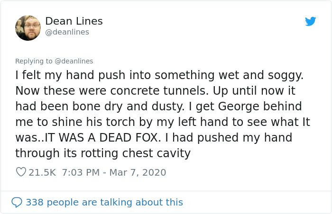The image size is (332, 214).
Task: Click the Twitter bird logo
Action: pos(310,21)
